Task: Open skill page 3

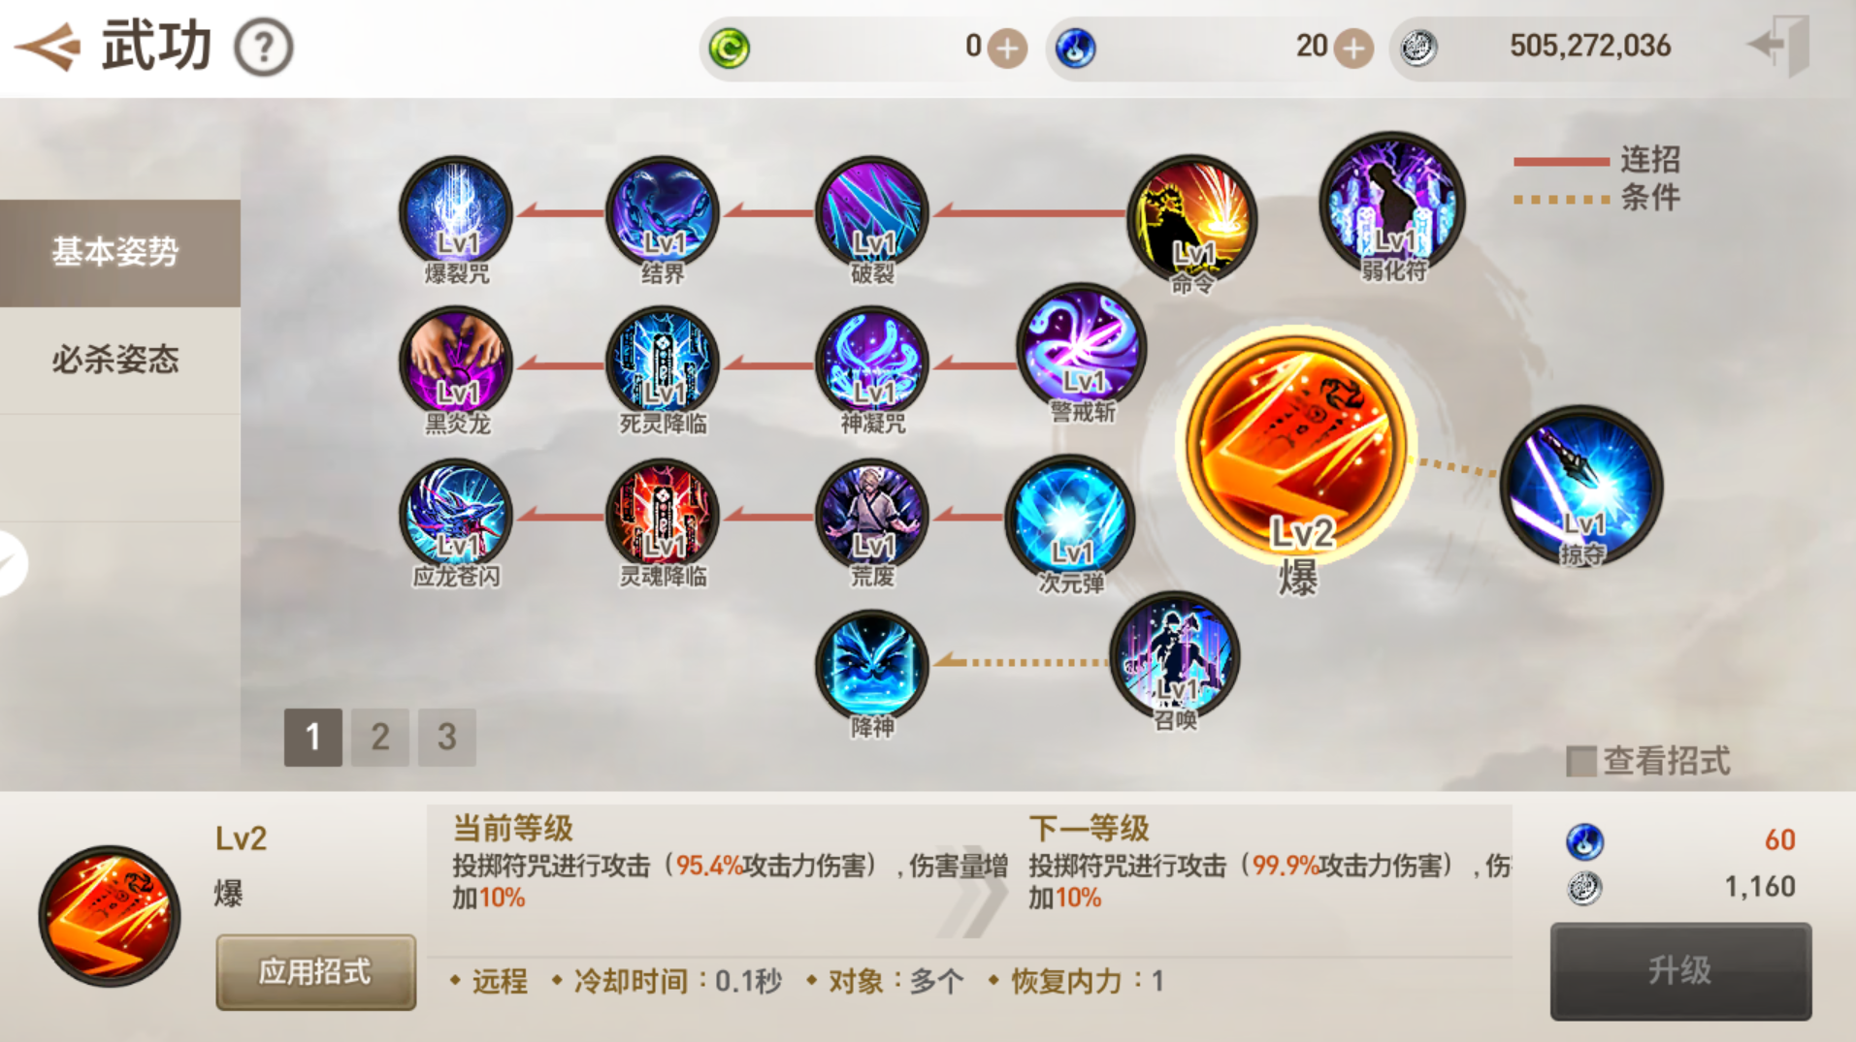Action: pyautogui.click(x=446, y=738)
